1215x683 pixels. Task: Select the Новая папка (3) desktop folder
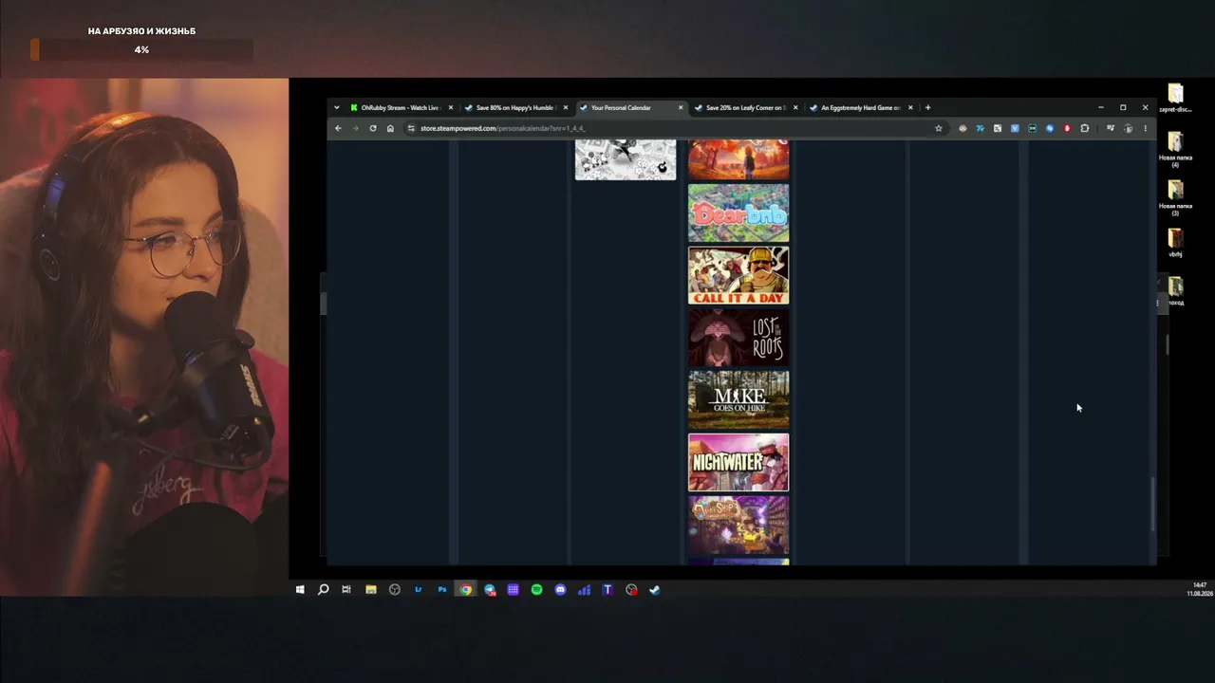(1175, 198)
